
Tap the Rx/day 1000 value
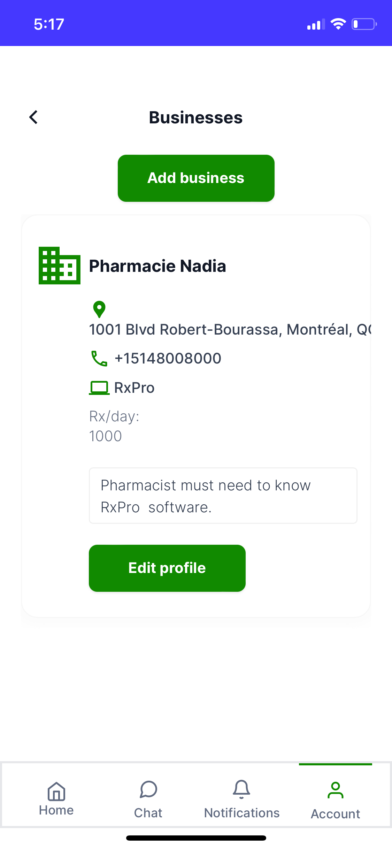[106, 436]
